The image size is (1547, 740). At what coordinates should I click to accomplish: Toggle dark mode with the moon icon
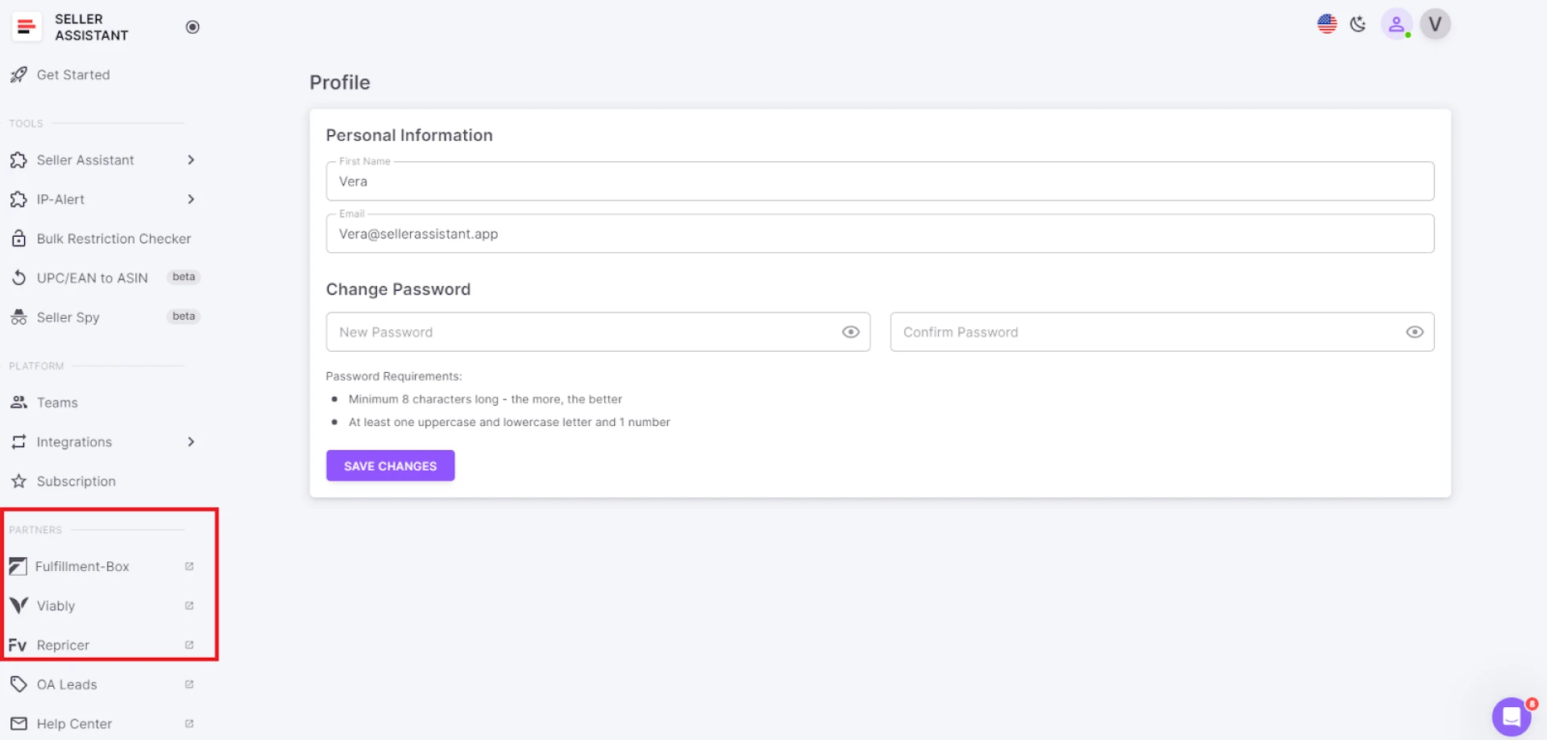(1358, 24)
